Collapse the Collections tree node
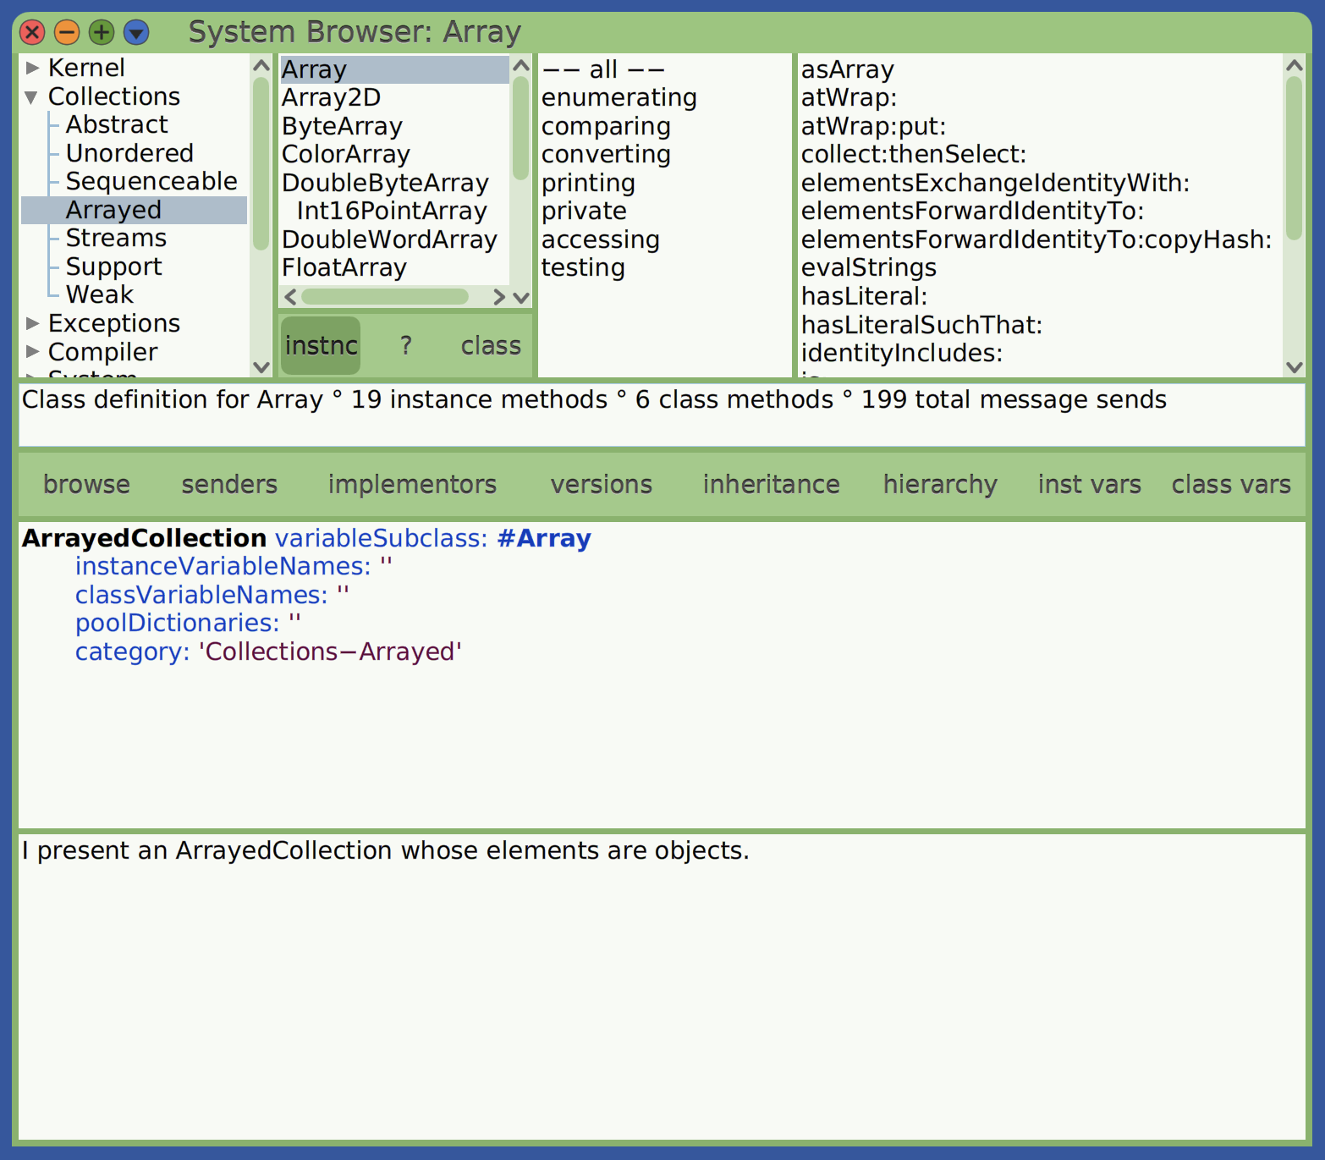Screen dimensions: 1325x1160 click(31, 96)
